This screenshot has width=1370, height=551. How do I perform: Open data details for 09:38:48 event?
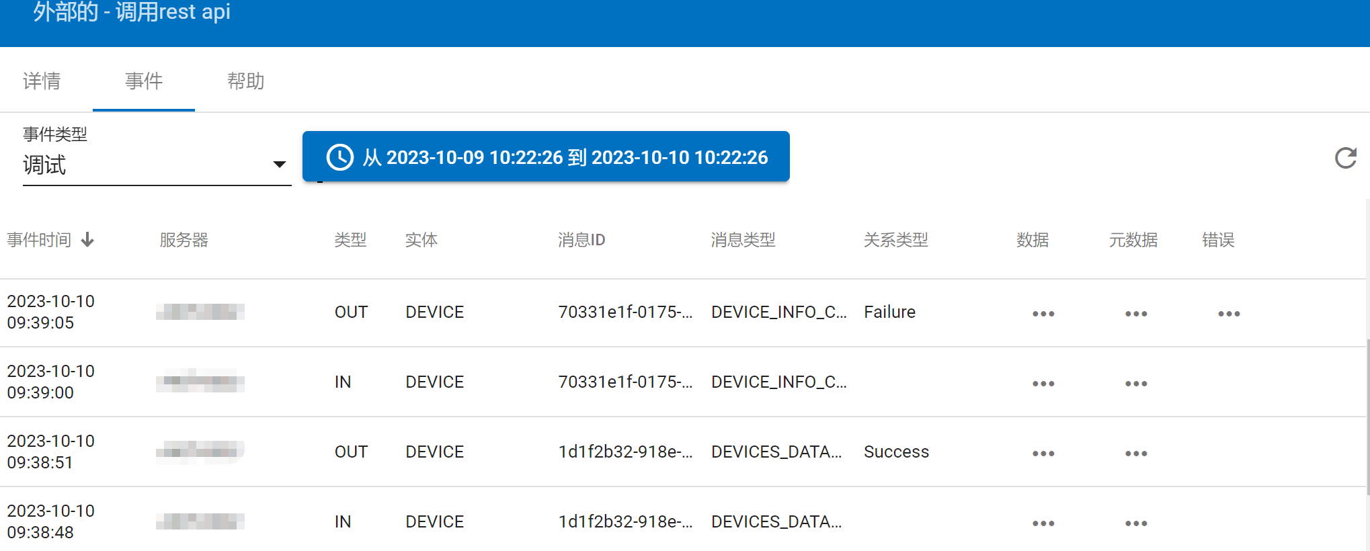[1043, 523]
